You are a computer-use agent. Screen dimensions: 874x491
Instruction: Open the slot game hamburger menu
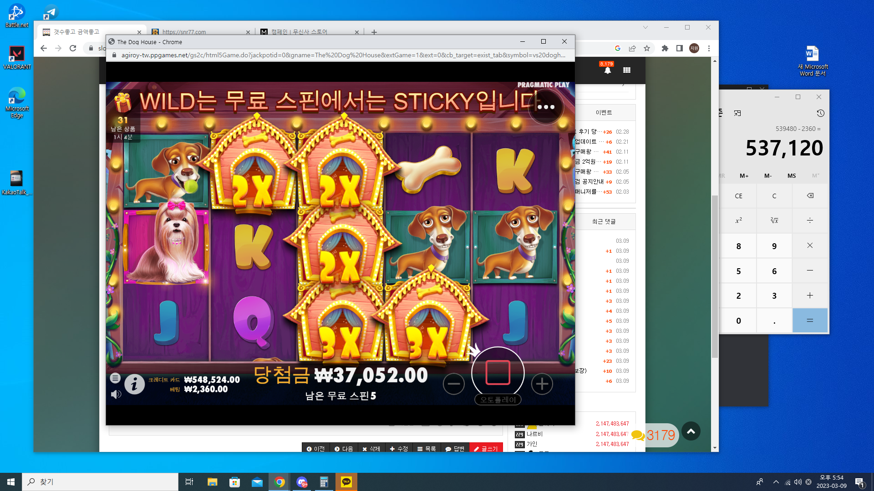point(115,378)
